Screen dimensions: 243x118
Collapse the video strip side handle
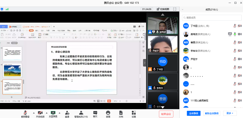(x=144, y=63)
